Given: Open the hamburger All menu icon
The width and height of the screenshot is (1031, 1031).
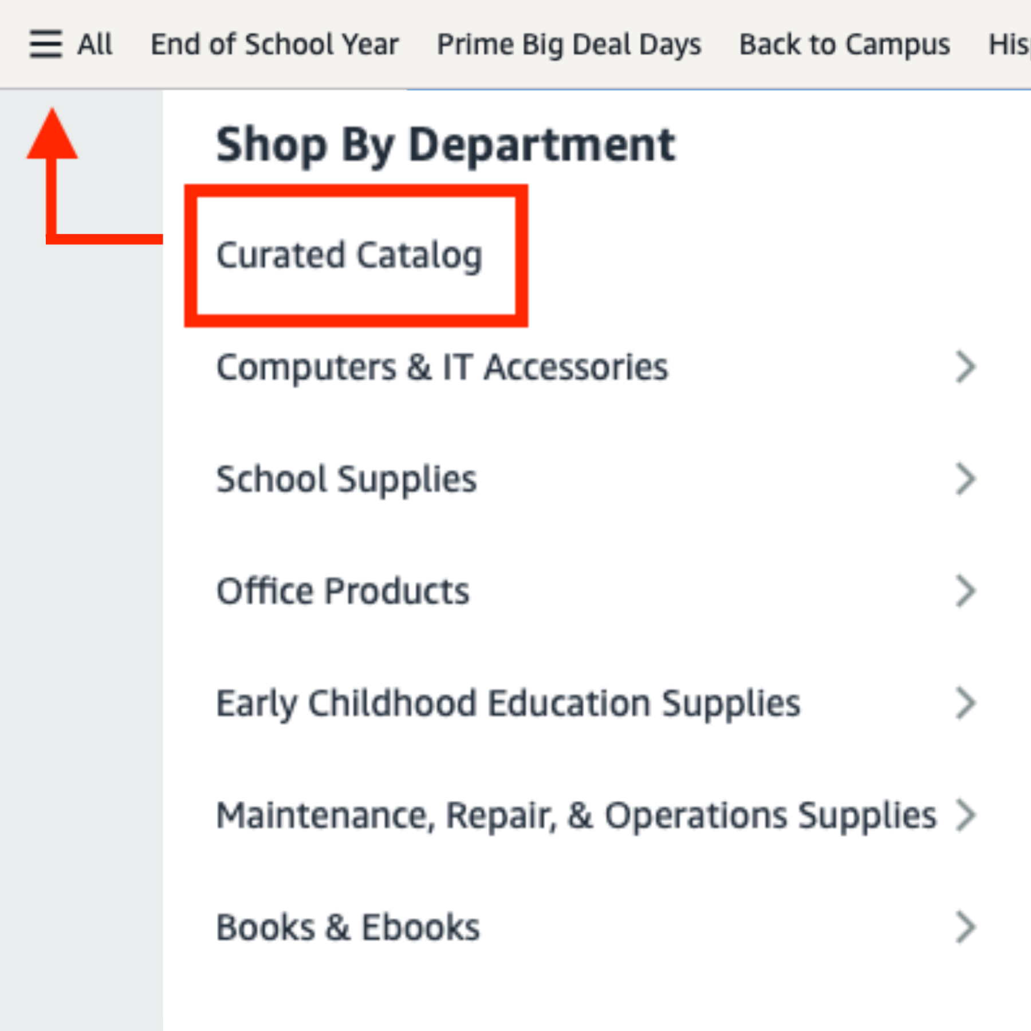Looking at the screenshot, I should point(46,44).
